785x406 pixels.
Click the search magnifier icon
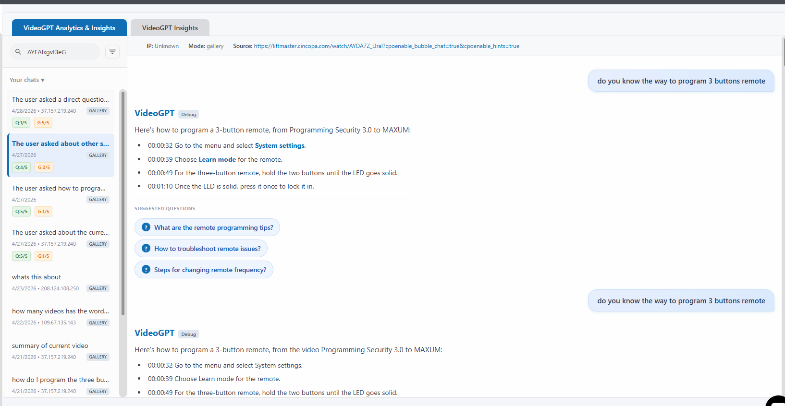pos(18,52)
